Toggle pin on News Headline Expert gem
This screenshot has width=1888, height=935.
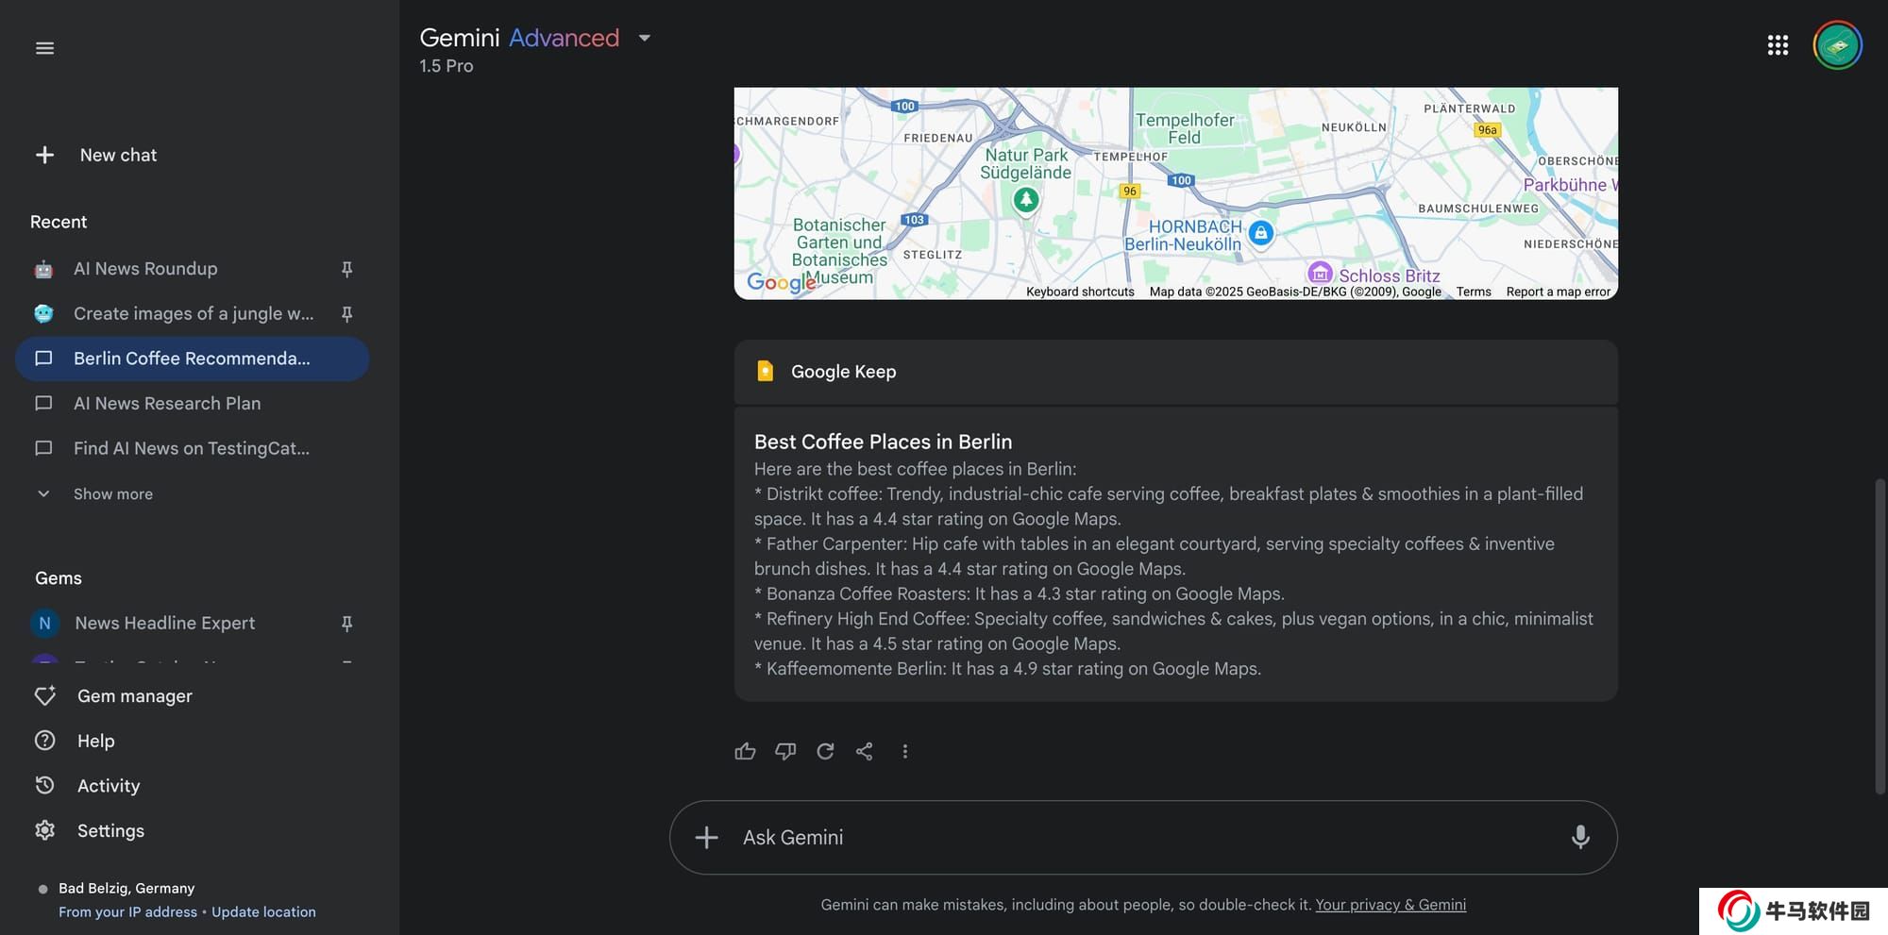click(346, 624)
